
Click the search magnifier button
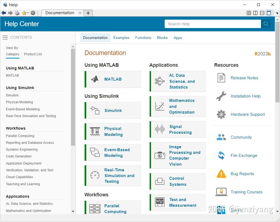(266, 24)
